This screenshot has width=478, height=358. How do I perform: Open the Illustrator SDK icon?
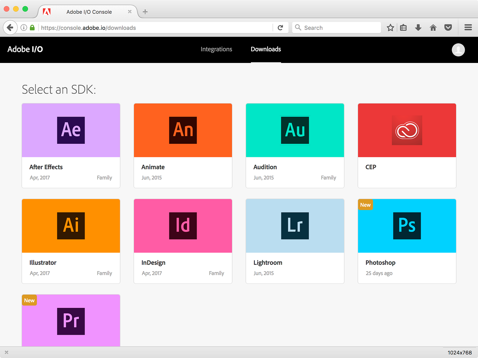pos(71,226)
